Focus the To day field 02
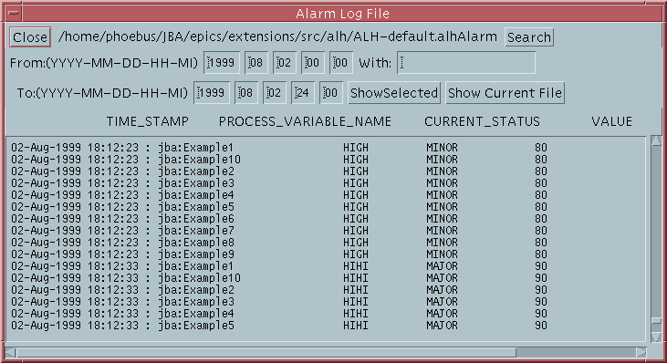667x363 pixels. 274,93
